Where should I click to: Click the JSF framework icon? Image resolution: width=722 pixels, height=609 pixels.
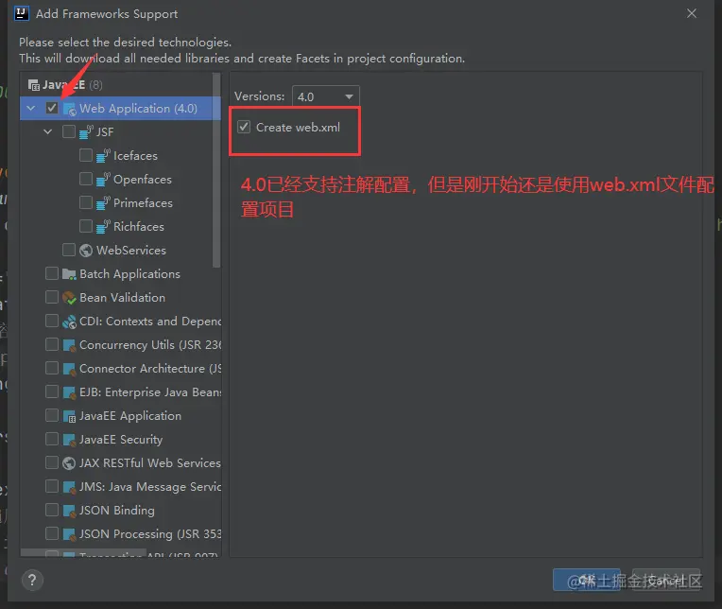coord(86,132)
